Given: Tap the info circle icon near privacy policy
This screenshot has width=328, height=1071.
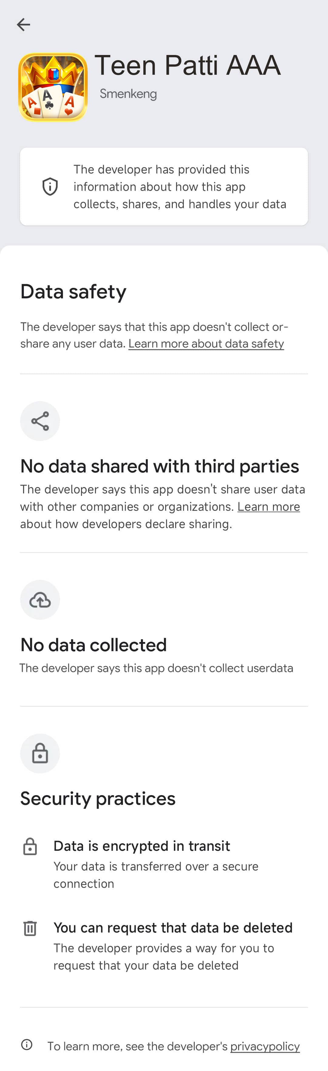Looking at the screenshot, I should pos(27,1044).
